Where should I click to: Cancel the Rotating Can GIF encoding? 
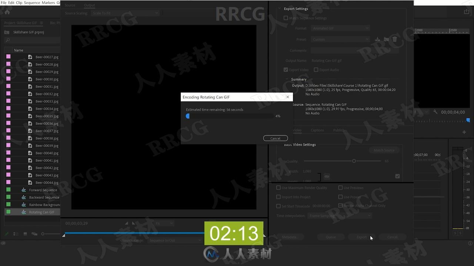click(x=276, y=138)
